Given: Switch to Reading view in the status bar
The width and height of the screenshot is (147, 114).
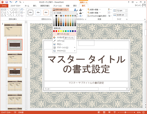Looking at the screenshot, I should point(109,112).
